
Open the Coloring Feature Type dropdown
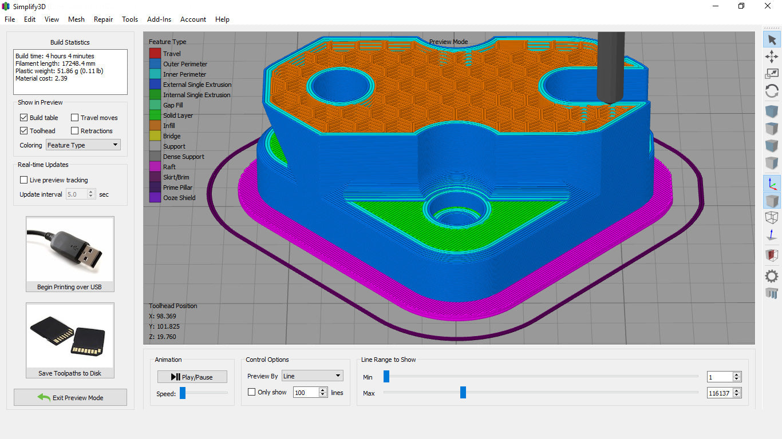tap(84, 145)
